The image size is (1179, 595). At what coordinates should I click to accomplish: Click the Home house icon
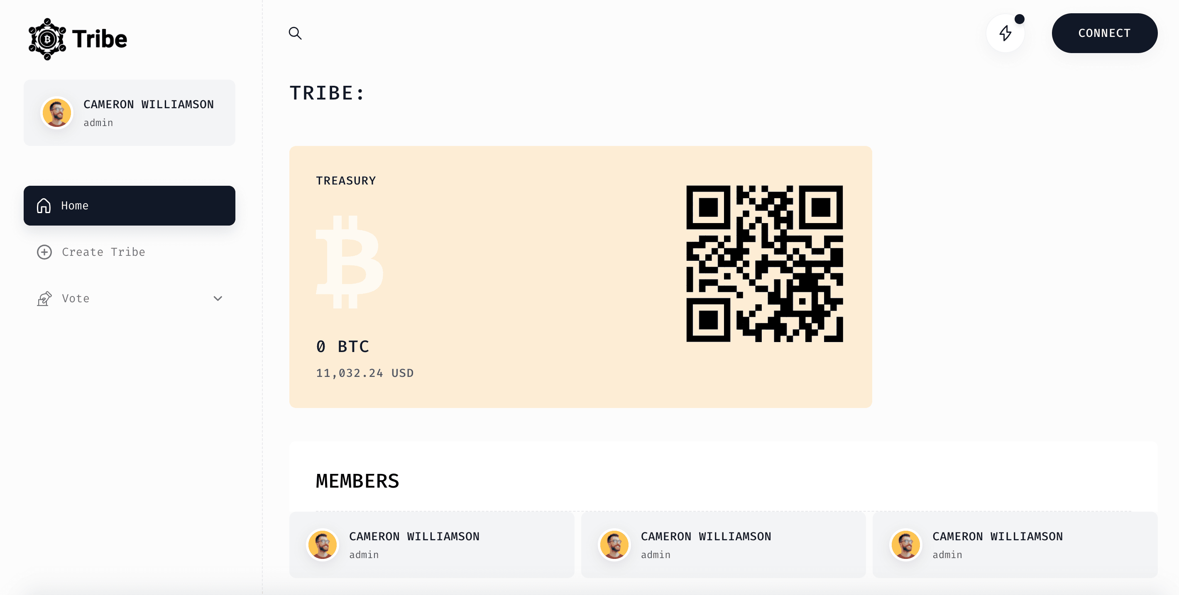(44, 206)
